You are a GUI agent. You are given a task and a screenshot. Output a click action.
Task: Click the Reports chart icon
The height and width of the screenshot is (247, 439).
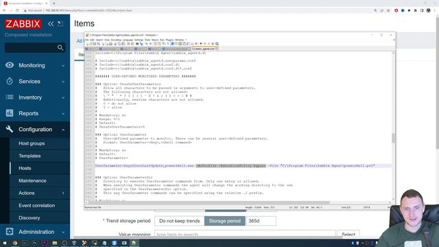pyautogui.click(x=9, y=113)
